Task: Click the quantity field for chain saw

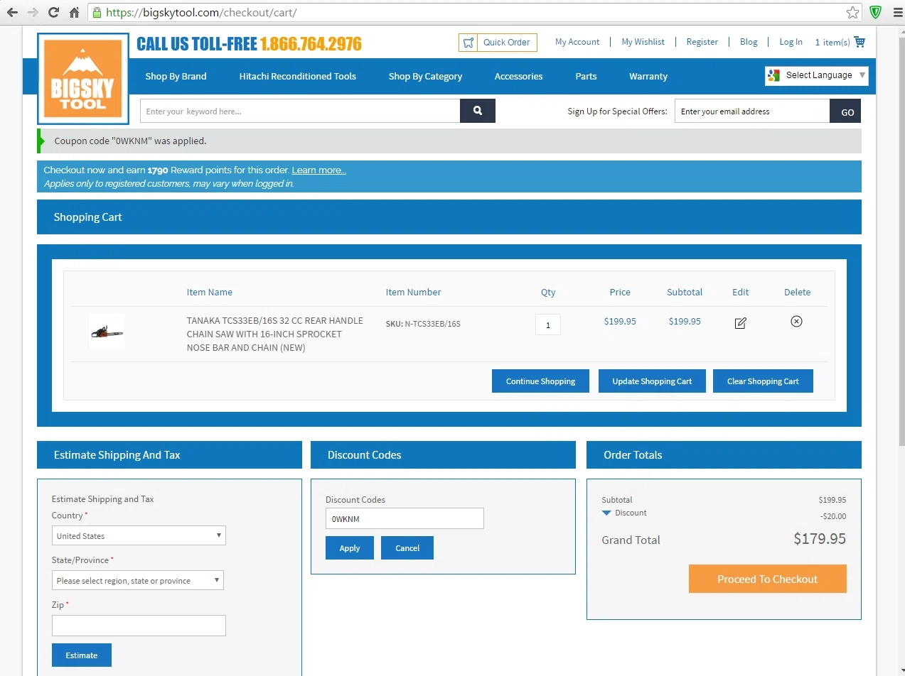Action: (548, 325)
